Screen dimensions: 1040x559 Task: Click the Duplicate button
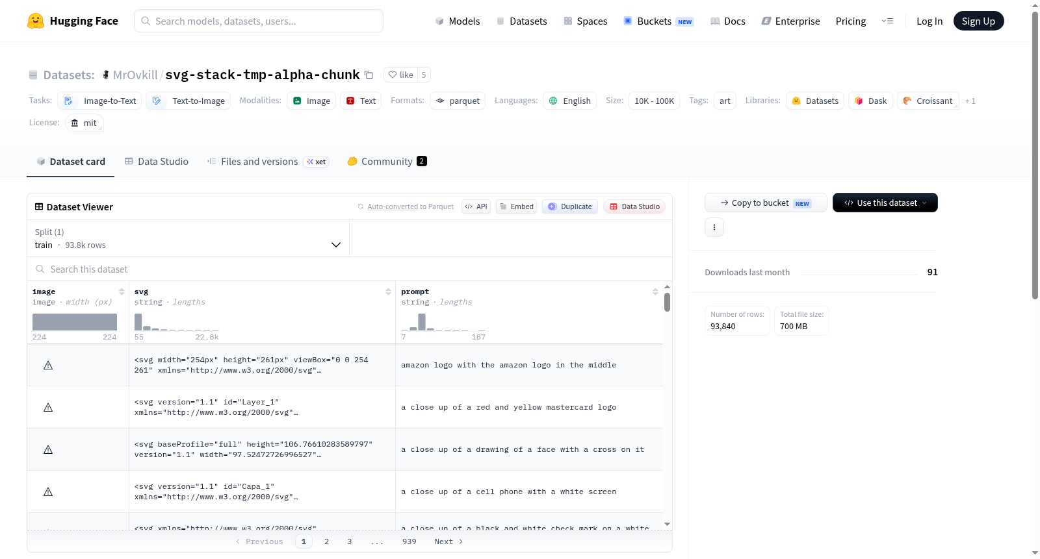pyautogui.click(x=569, y=206)
